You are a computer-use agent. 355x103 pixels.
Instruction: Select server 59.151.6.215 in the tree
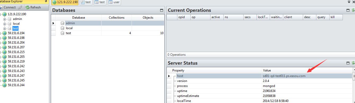click(16, 52)
